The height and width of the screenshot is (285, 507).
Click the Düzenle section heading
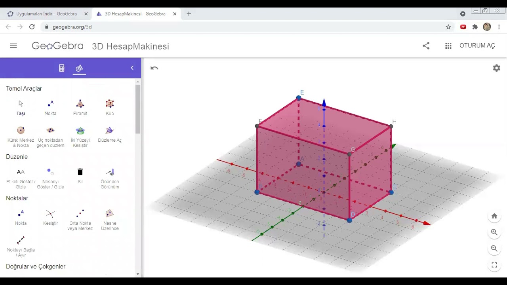pyautogui.click(x=17, y=157)
